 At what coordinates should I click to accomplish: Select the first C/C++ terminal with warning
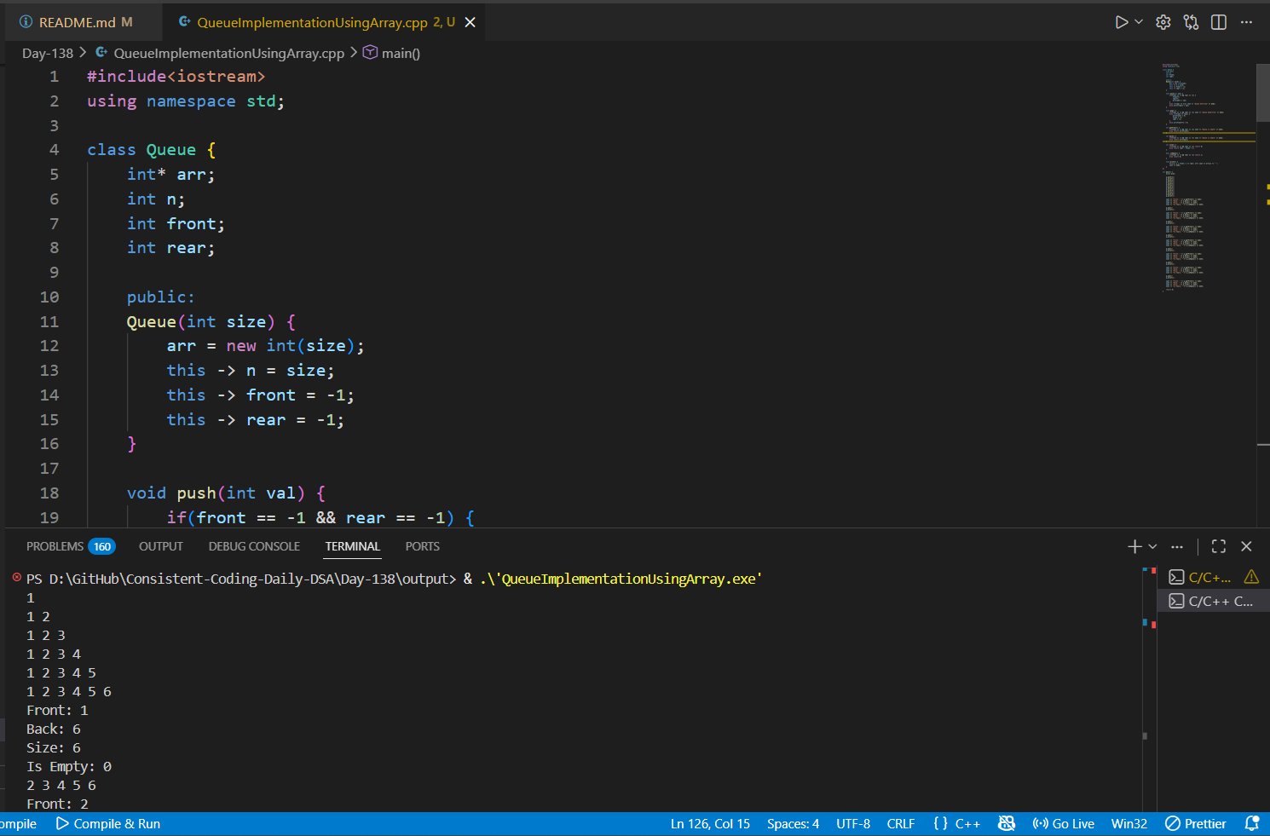[x=1209, y=577]
